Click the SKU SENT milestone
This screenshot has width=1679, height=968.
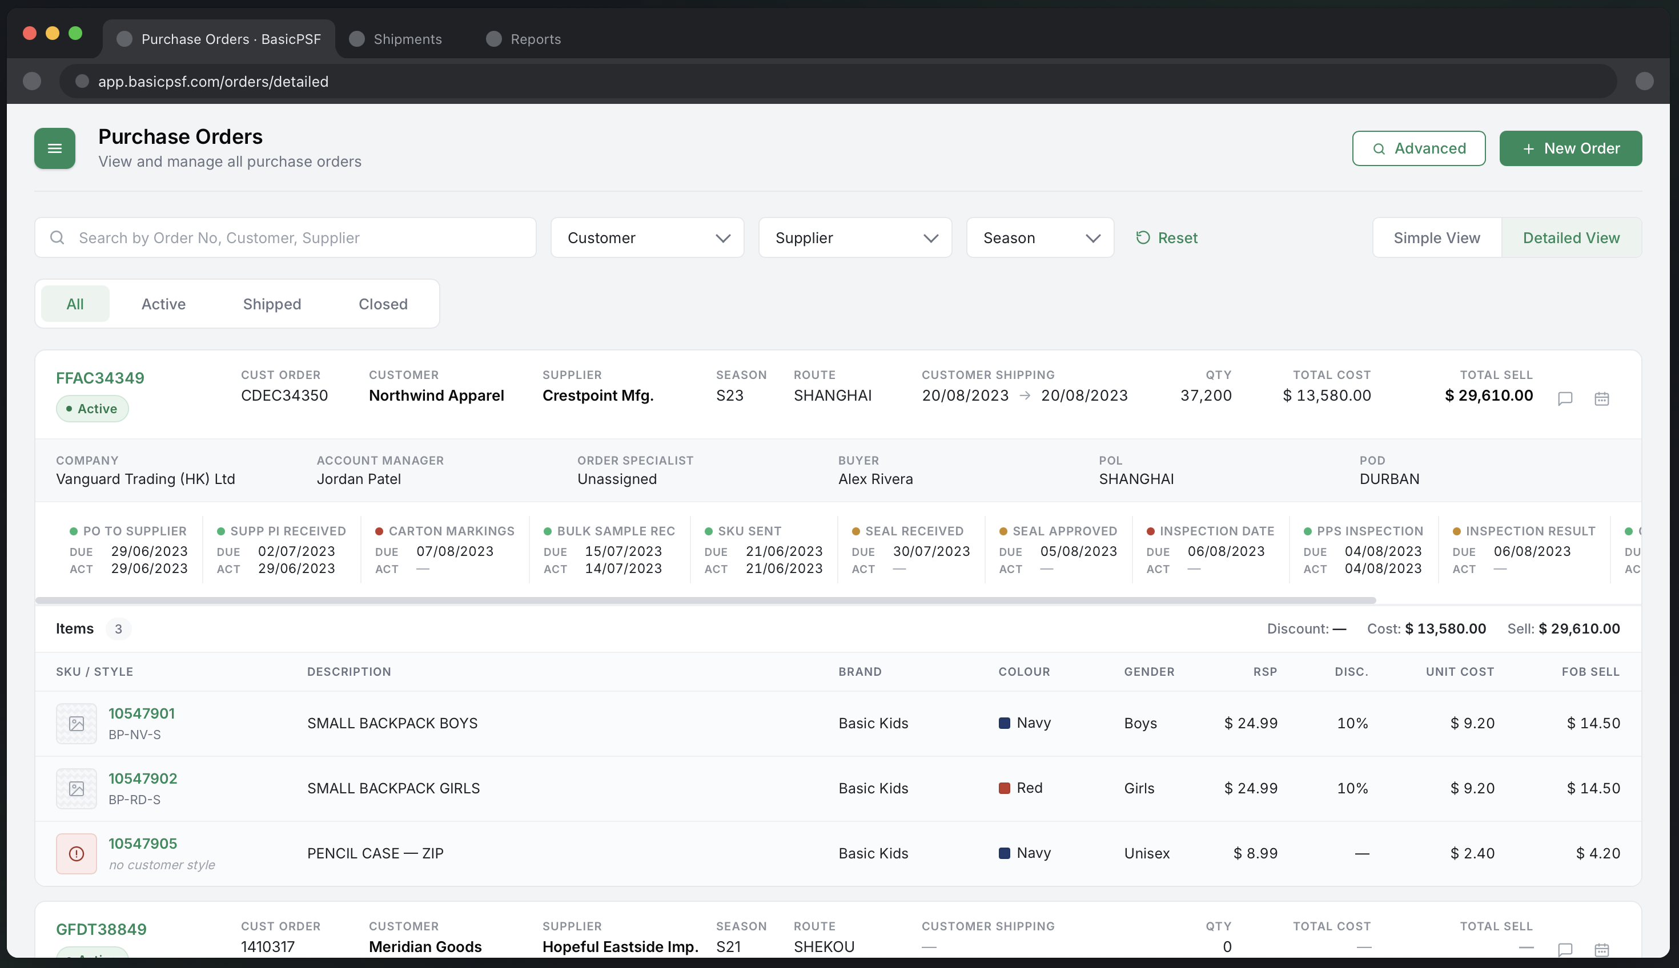pyautogui.click(x=764, y=550)
